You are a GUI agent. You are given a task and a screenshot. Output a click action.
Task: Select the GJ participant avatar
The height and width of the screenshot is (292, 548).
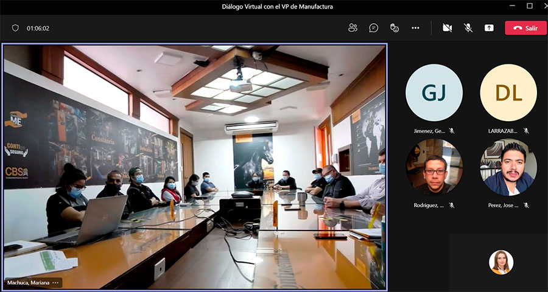(x=434, y=93)
